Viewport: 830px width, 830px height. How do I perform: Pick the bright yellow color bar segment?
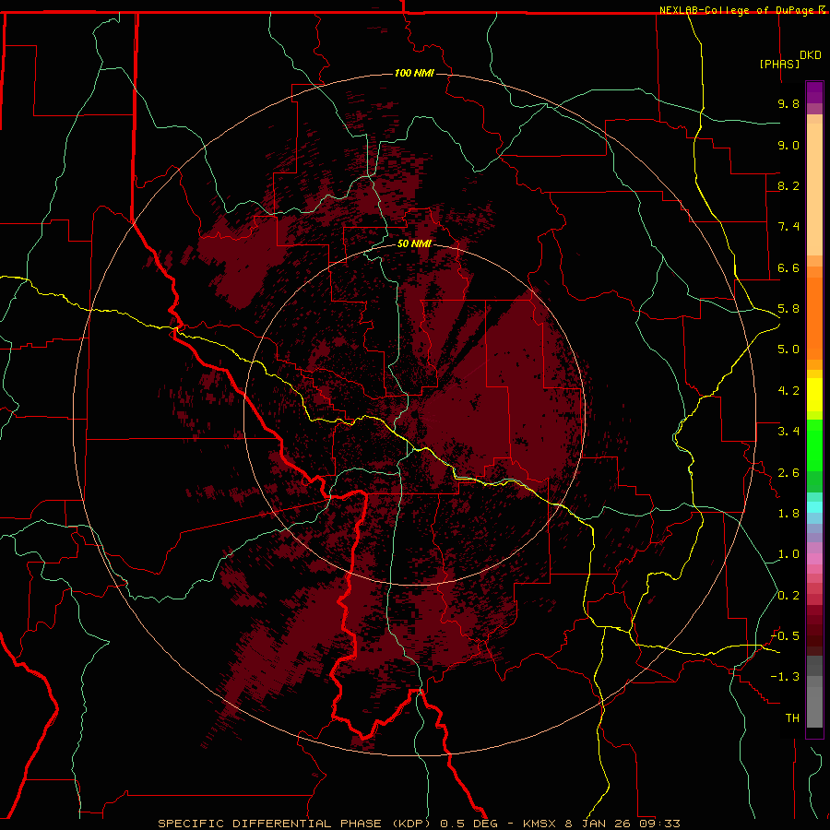(814, 395)
